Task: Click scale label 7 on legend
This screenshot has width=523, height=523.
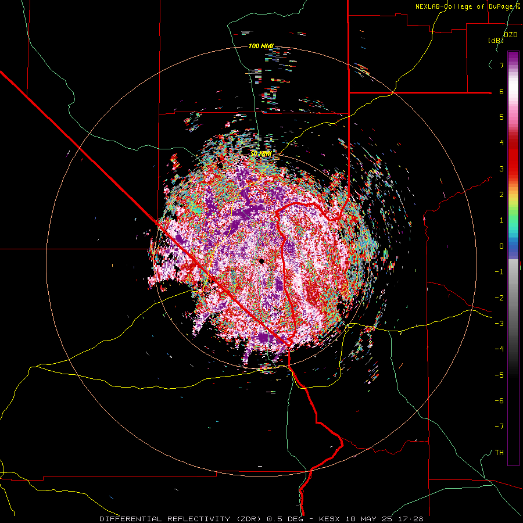Action: (x=501, y=65)
